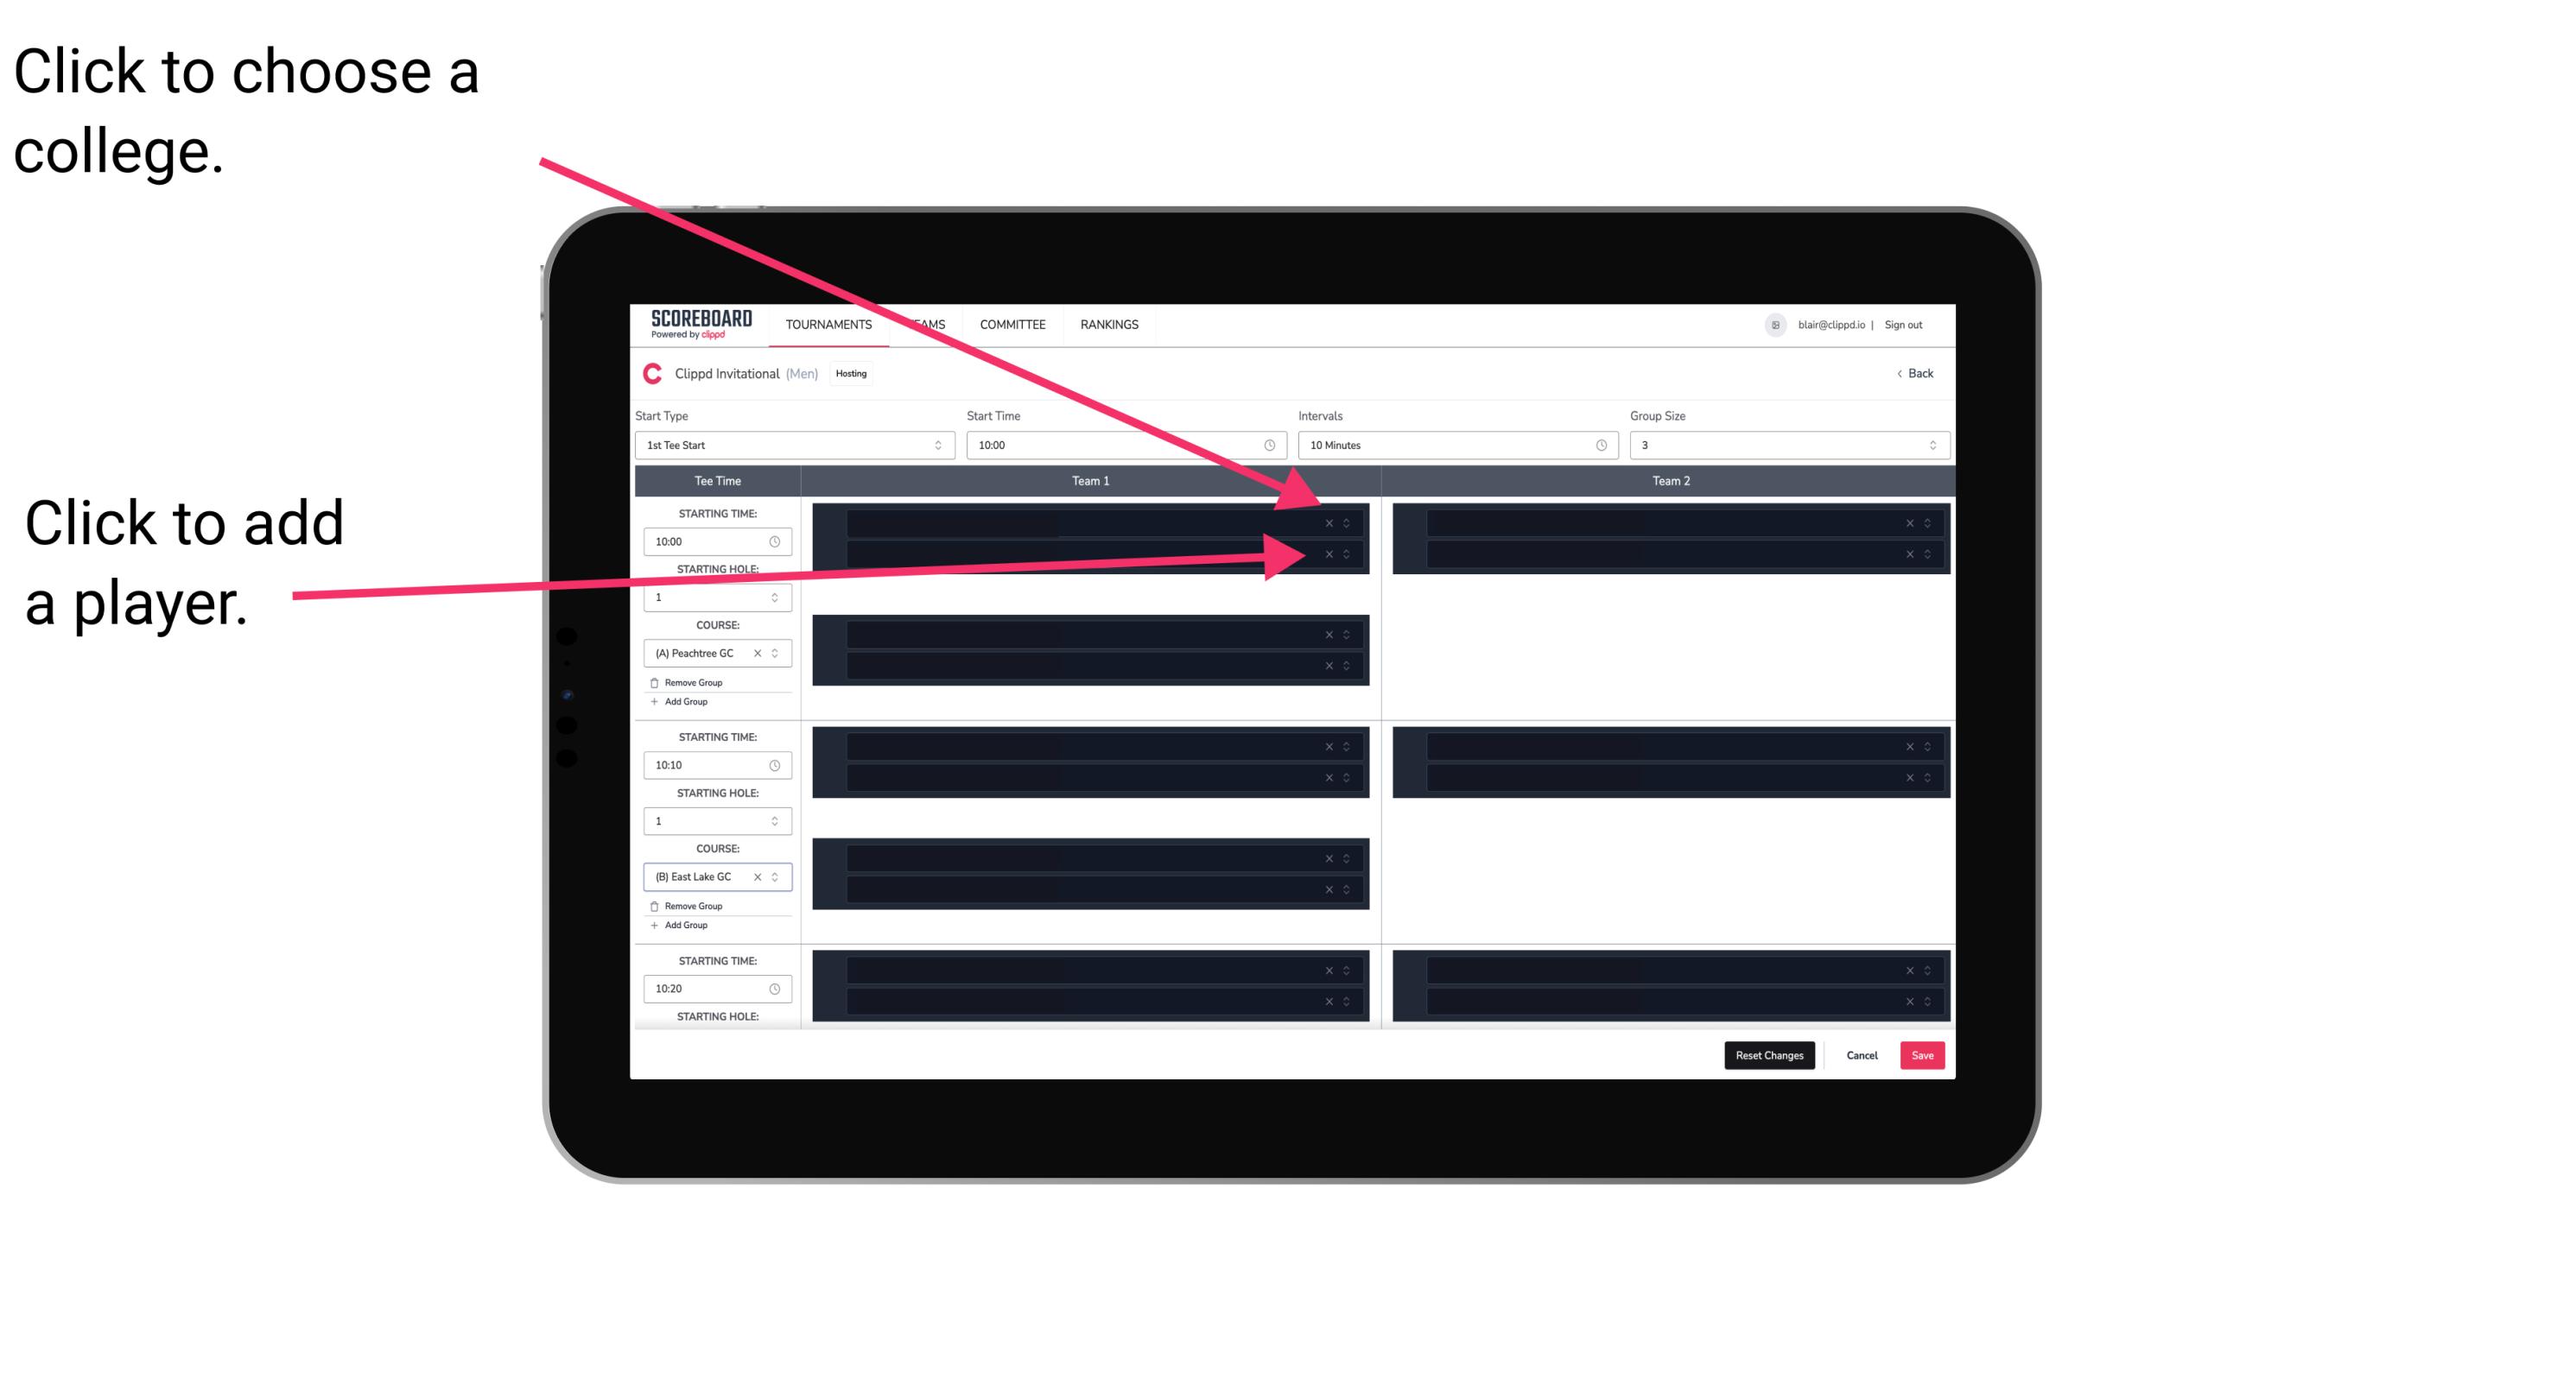Click the starting hole stepper up arrow

point(779,595)
